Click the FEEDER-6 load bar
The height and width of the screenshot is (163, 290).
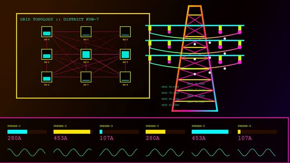coord(257,132)
